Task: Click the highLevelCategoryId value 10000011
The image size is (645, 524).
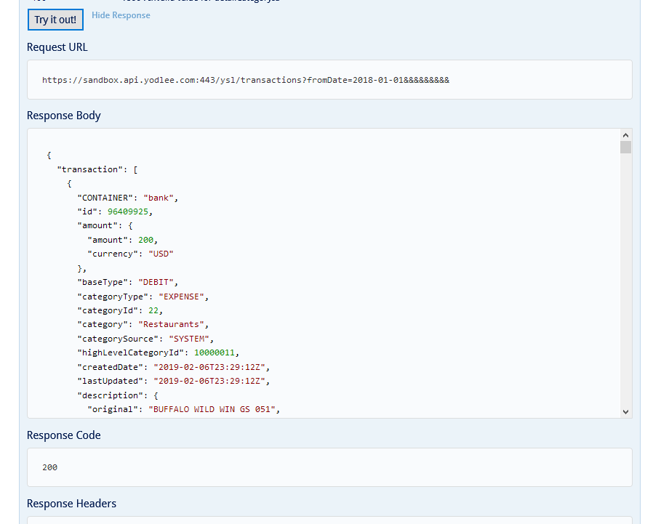Action: 215,352
